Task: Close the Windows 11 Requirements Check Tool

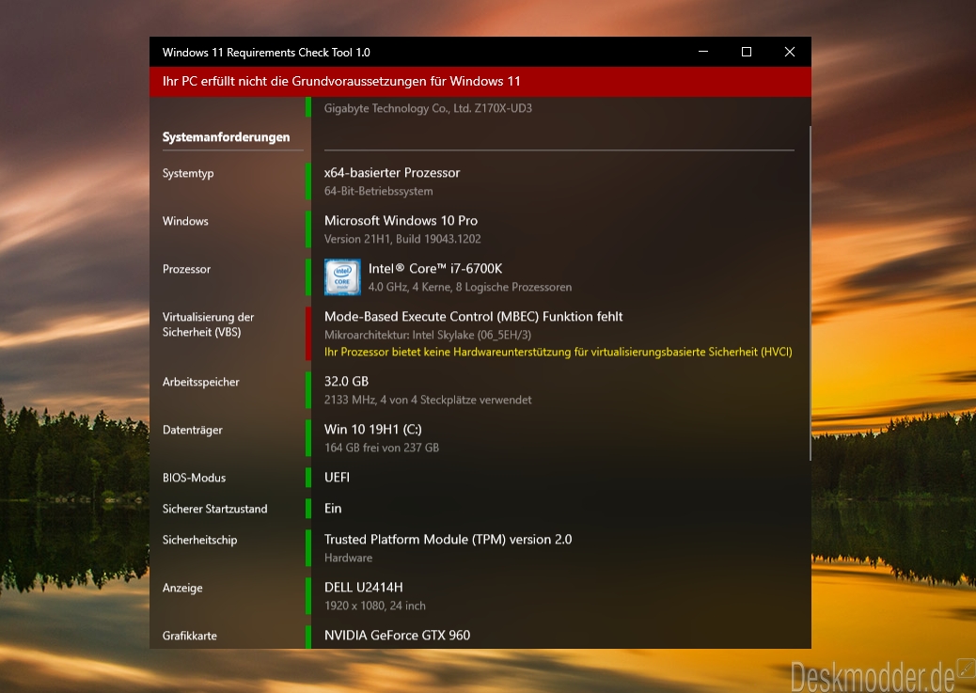Action: (789, 52)
